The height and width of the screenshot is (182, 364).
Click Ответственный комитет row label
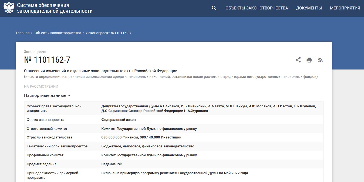tap(47, 129)
